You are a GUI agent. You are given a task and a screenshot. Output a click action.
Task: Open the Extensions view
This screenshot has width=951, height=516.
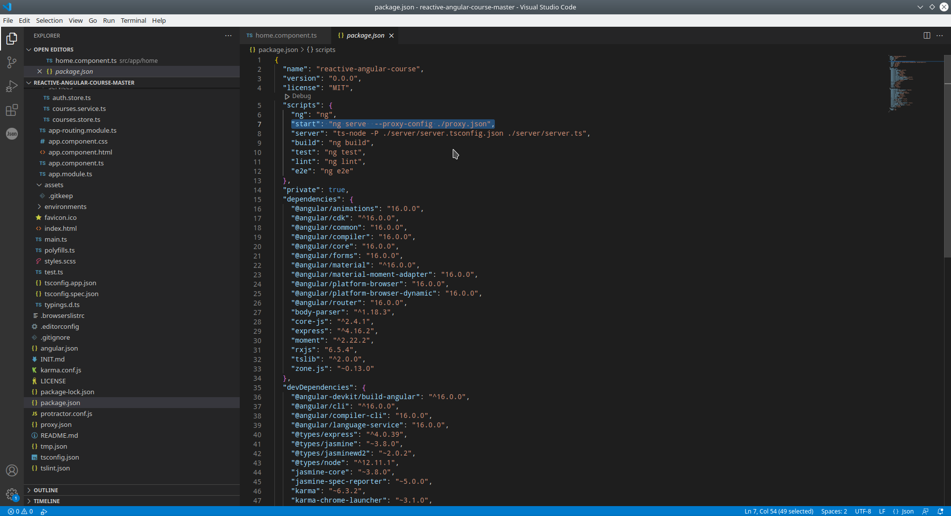12,110
